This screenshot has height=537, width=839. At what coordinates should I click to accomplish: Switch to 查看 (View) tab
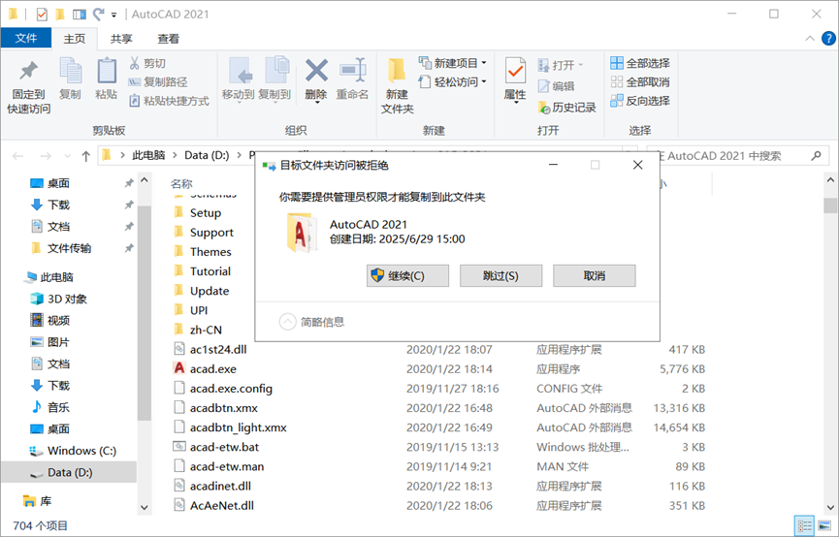(169, 39)
